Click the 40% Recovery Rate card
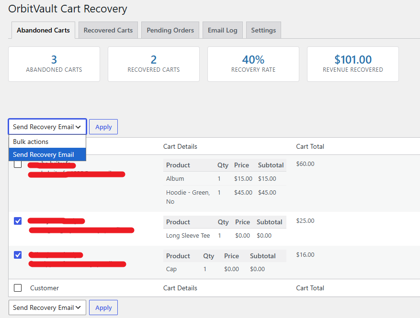 coord(253,64)
